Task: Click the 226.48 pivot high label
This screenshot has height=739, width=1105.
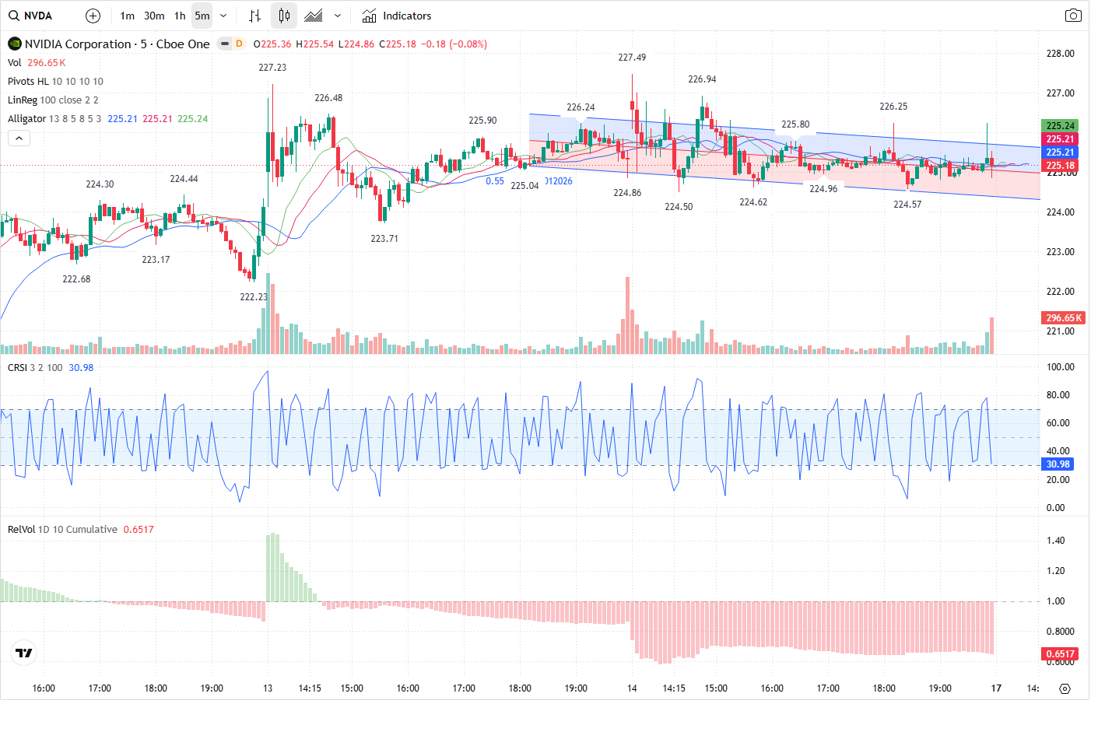Action: pos(328,98)
